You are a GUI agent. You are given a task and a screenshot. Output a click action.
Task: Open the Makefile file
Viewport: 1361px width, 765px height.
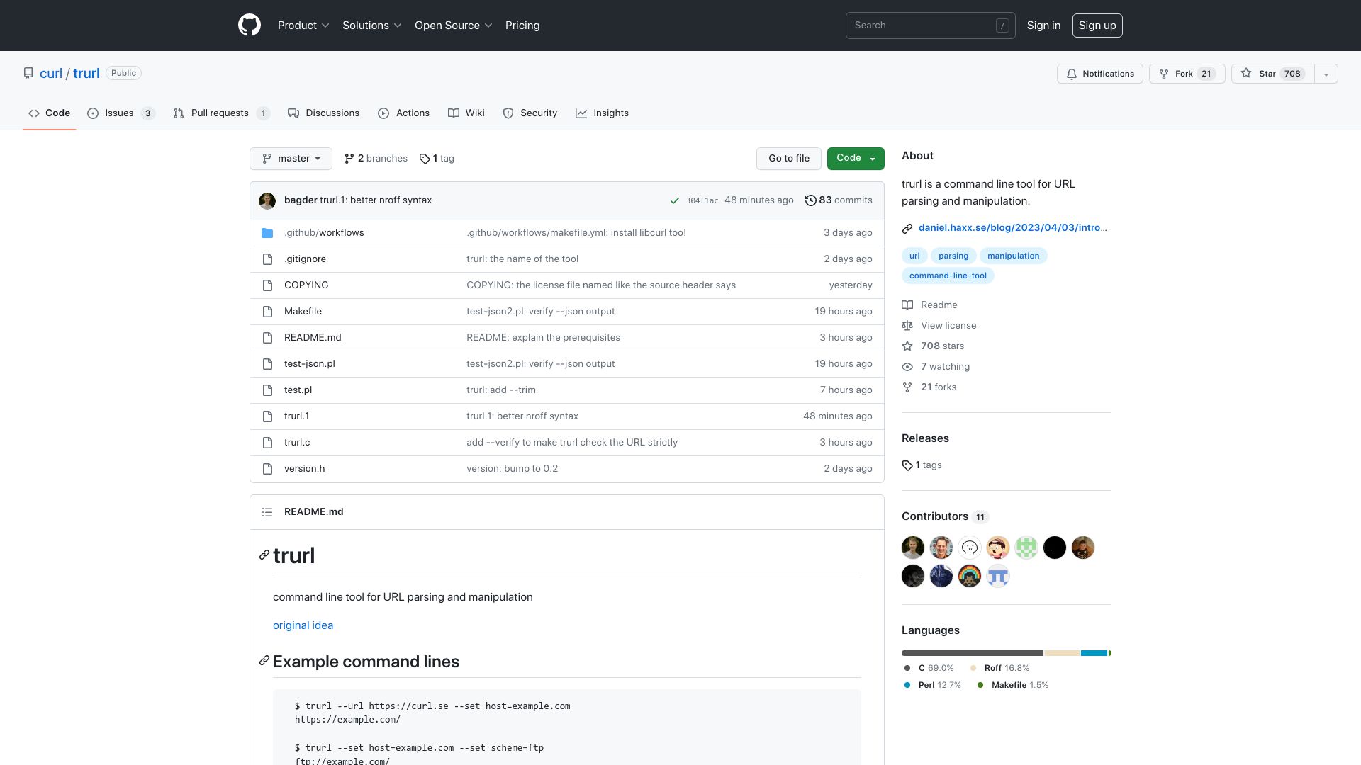pos(303,312)
